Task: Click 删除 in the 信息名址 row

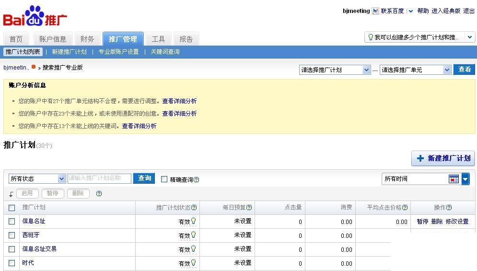Action: (437, 222)
